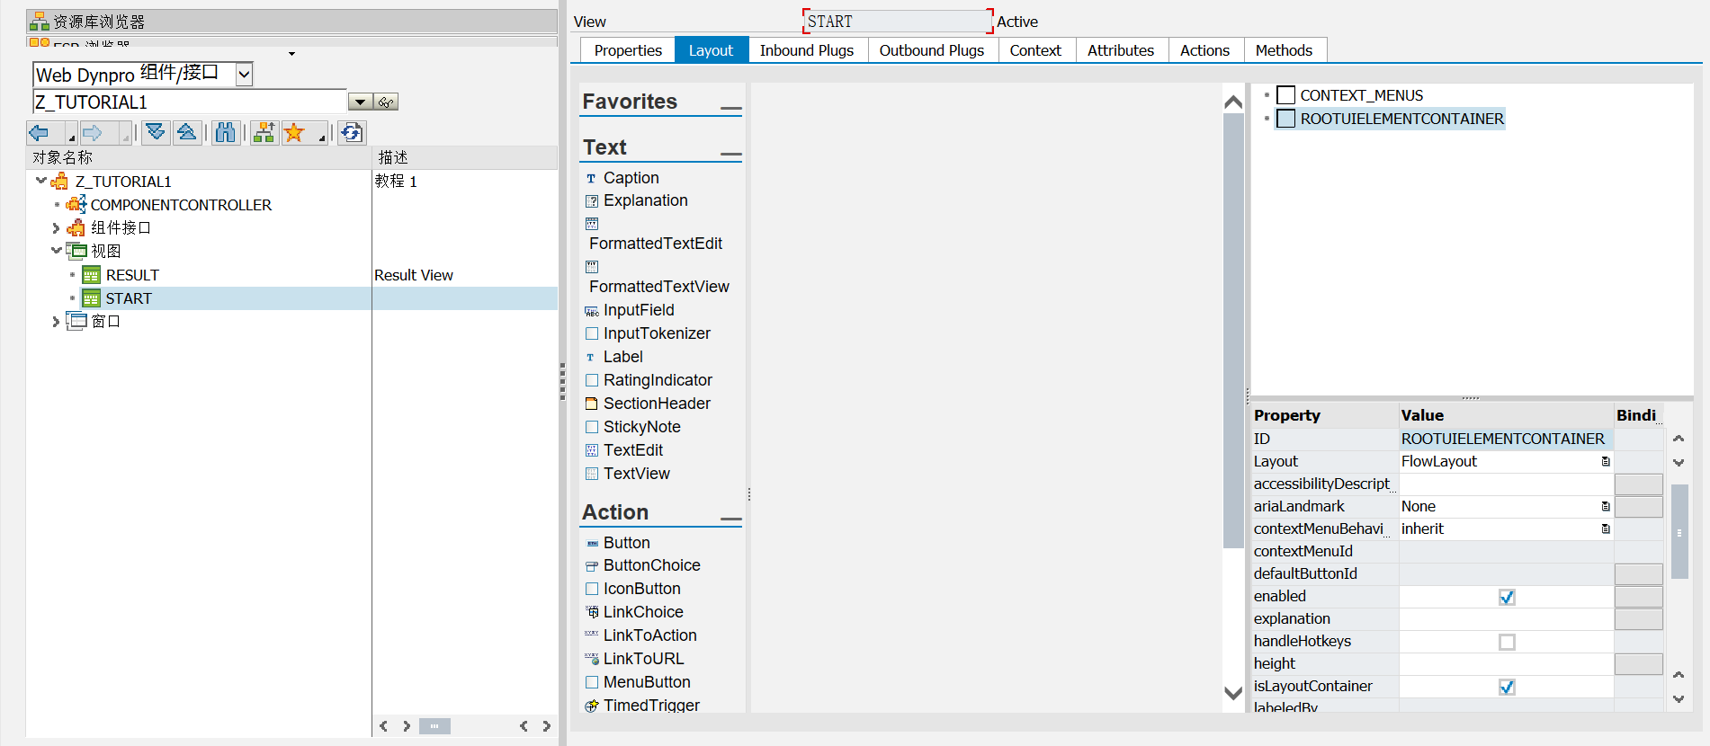
Task: Click the back navigation arrow icon
Action: pyautogui.click(x=40, y=133)
